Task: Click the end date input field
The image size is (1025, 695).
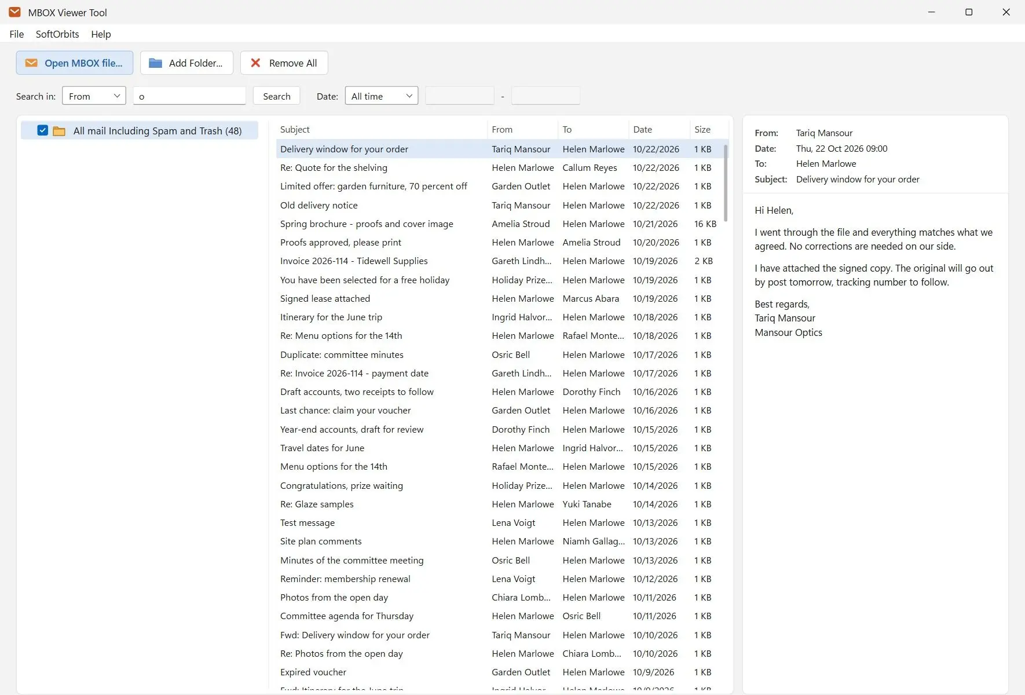Action: click(x=546, y=96)
